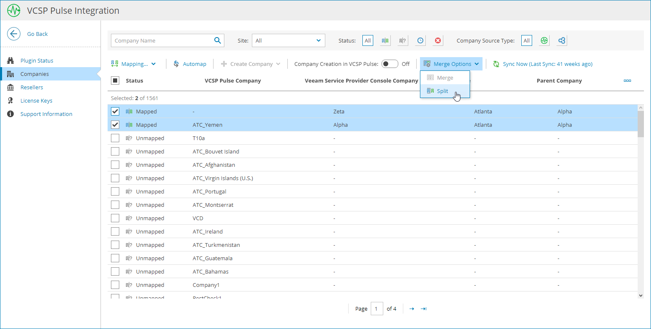The width and height of the screenshot is (651, 329).
Task: Filter source type by console icon
Action: pos(562,40)
